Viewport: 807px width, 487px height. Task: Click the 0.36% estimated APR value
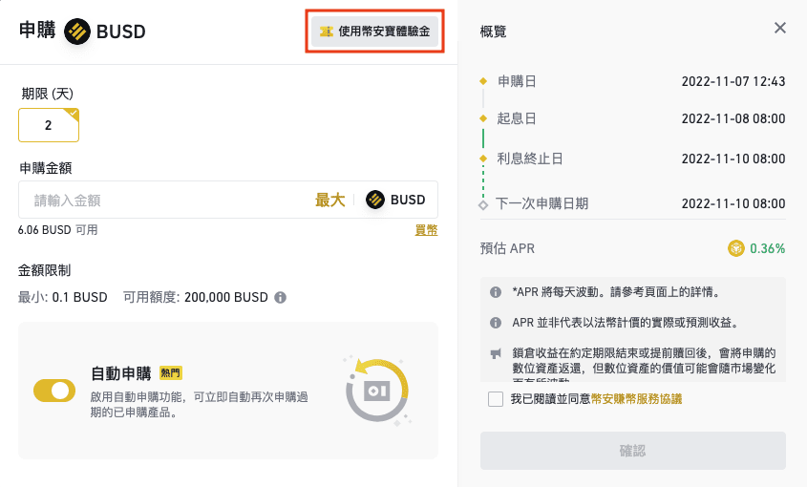point(768,248)
